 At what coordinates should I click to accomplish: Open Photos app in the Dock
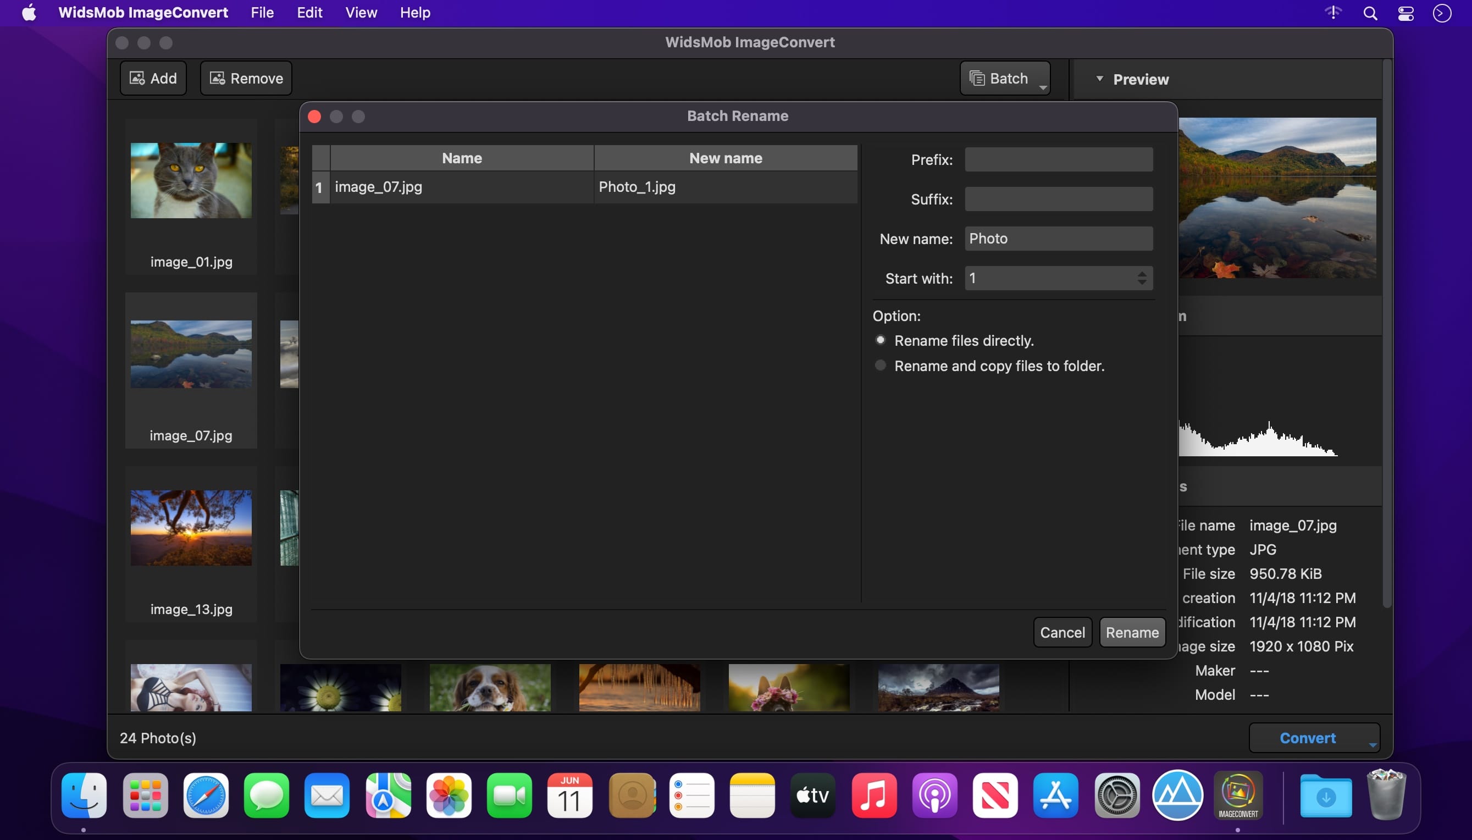tap(449, 795)
